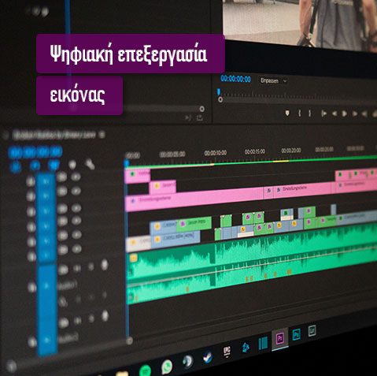Toggle Snap in timeline toolbar
Viewport: 377px width, 376px height.
35,166
